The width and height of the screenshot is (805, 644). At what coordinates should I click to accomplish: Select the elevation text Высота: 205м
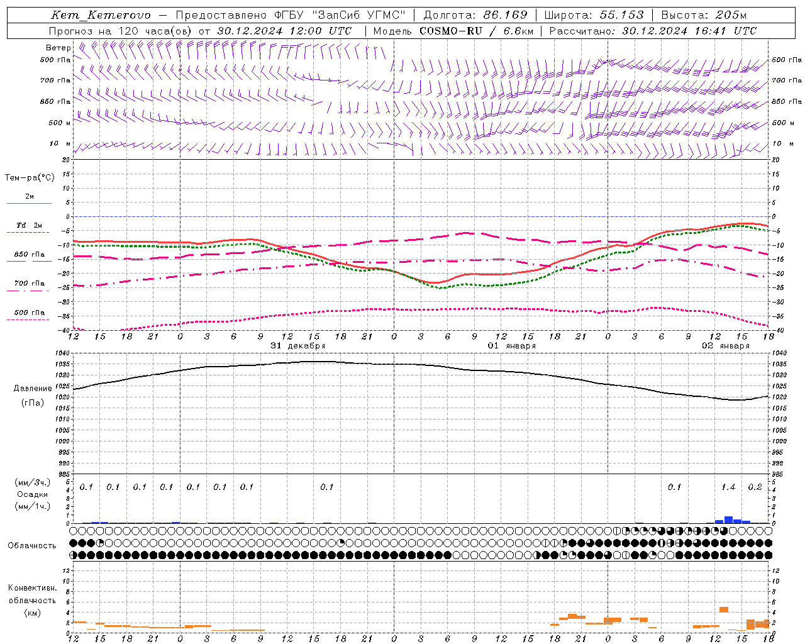coord(703,15)
